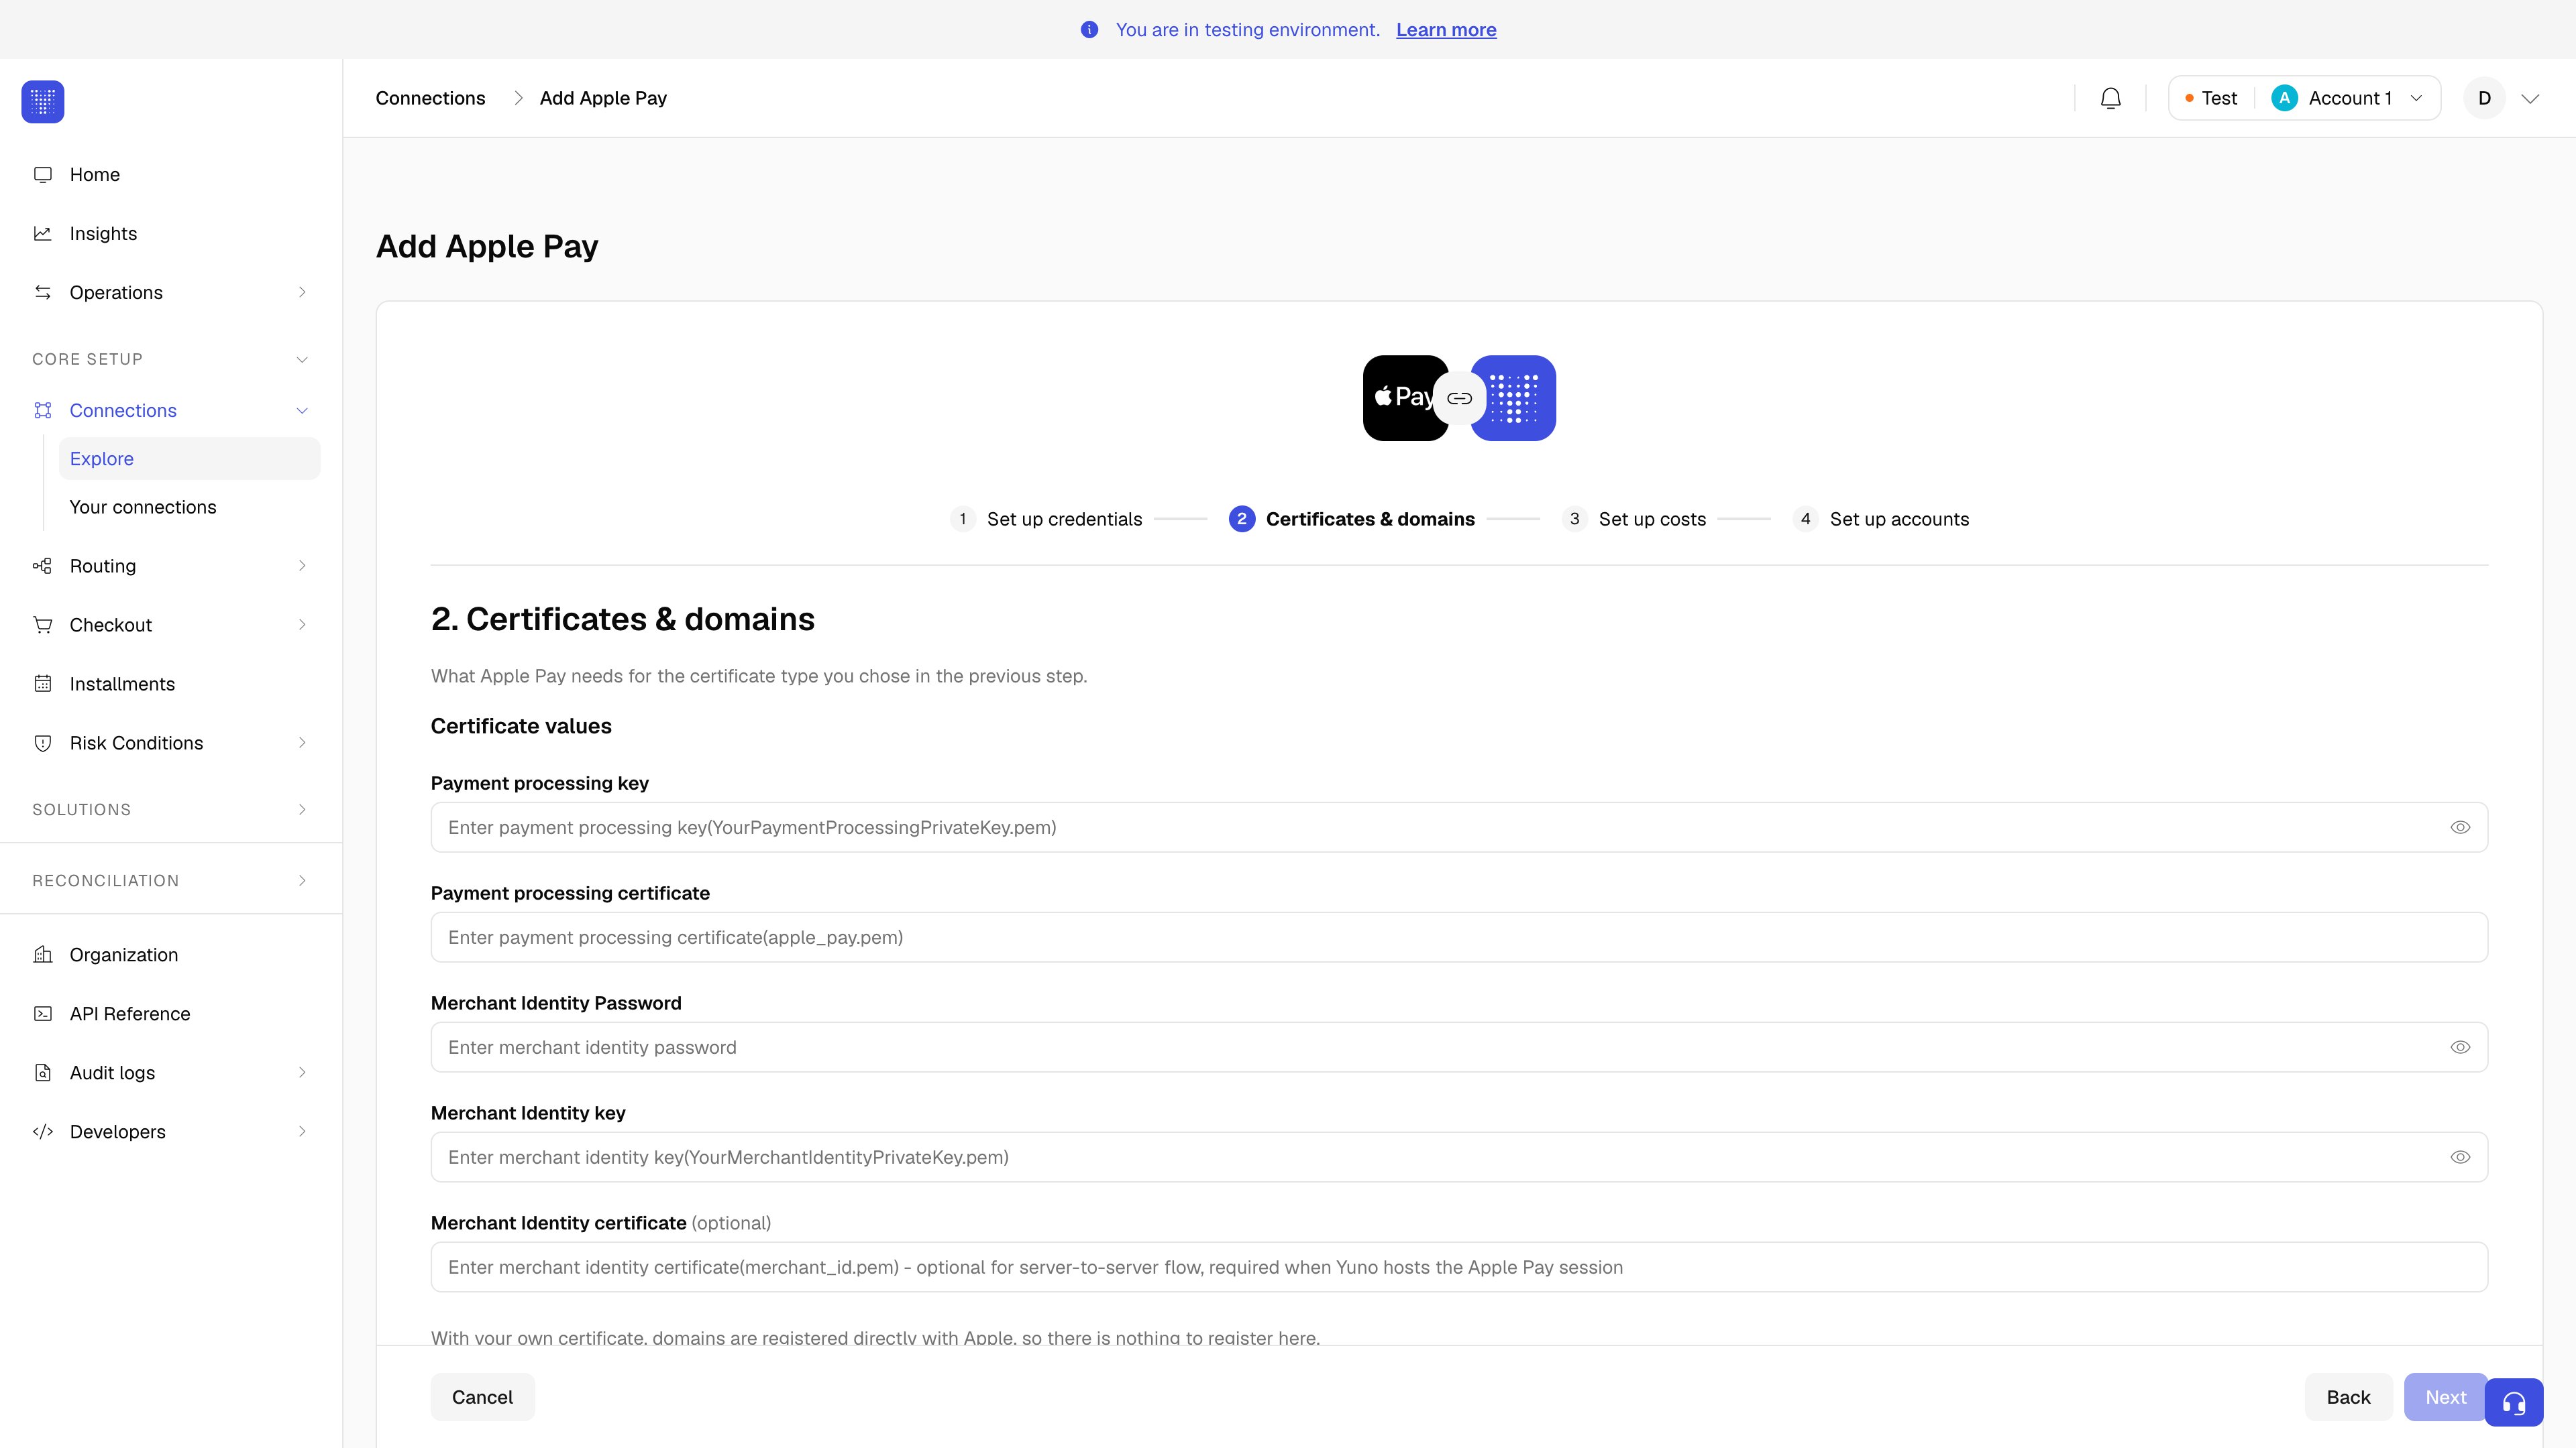Image resolution: width=2576 pixels, height=1448 pixels.
Task: Show the Merchant Identity key value
Action: [x=2460, y=1157]
